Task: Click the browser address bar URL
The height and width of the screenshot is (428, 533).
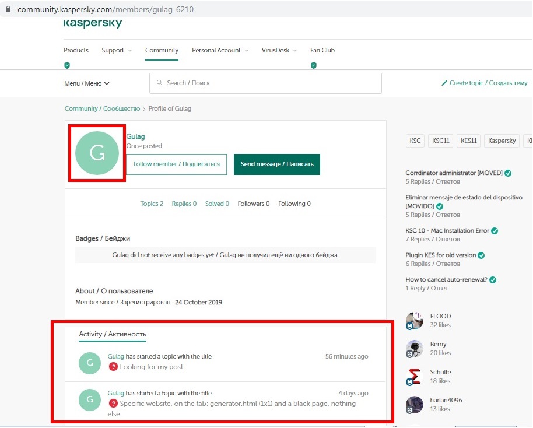Action: click(106, 9)
